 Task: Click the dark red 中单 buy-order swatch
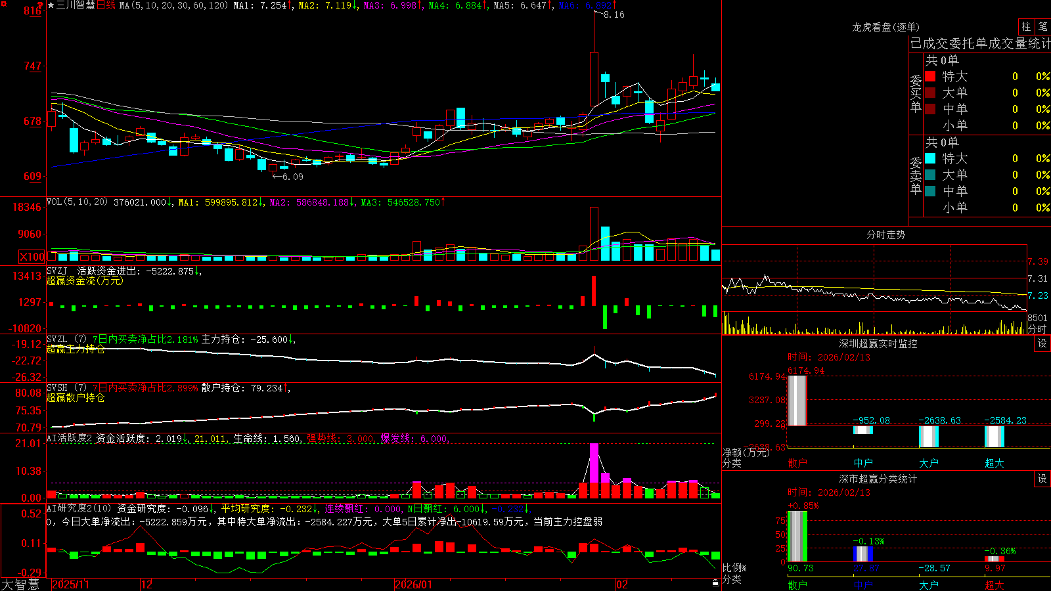click(930, 109)
